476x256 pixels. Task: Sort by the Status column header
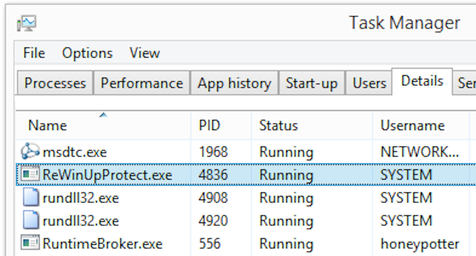[278, 125]
